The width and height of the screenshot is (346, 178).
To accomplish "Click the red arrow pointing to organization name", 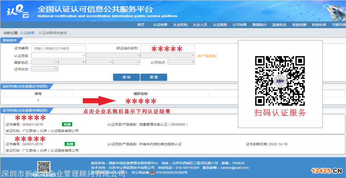I will (99, 101).
